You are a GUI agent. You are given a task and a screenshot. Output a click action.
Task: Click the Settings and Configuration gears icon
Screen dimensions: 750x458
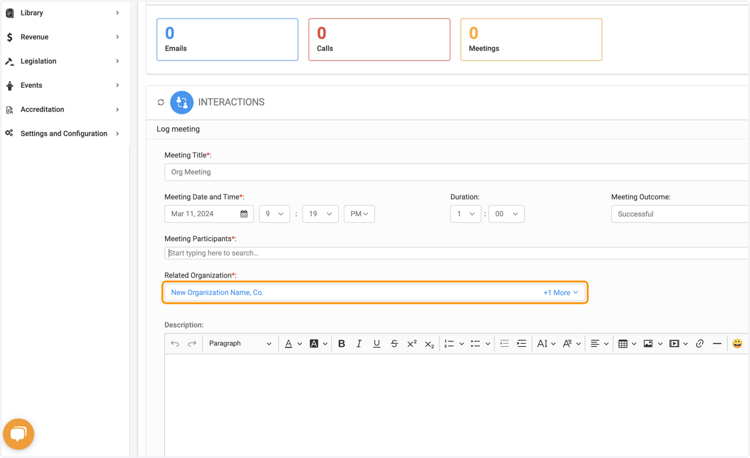9,134
